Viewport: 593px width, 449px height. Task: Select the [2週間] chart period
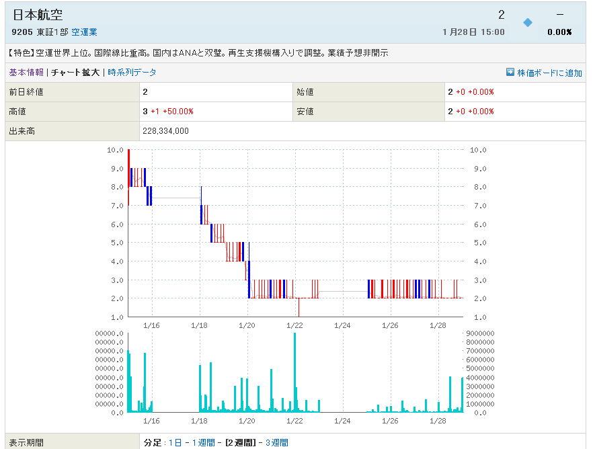(240, 442)
